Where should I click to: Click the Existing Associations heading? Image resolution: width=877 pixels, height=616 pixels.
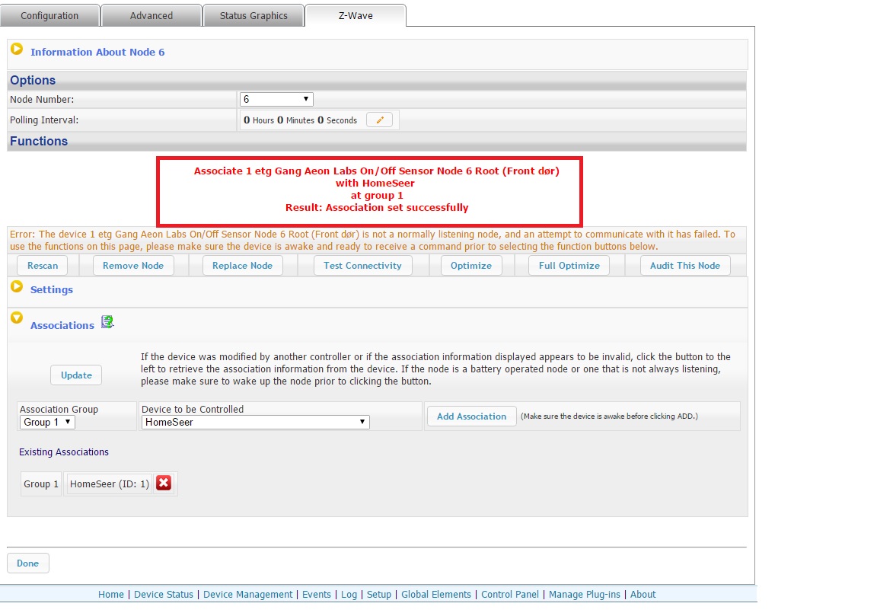click(x=64, y=452)
